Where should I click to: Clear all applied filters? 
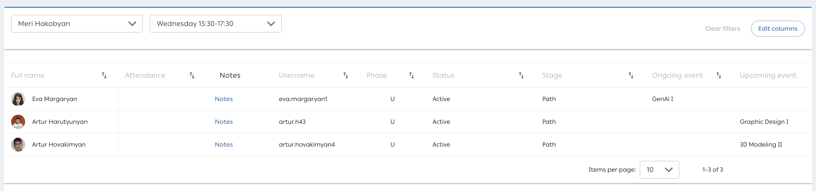[723, 29]
